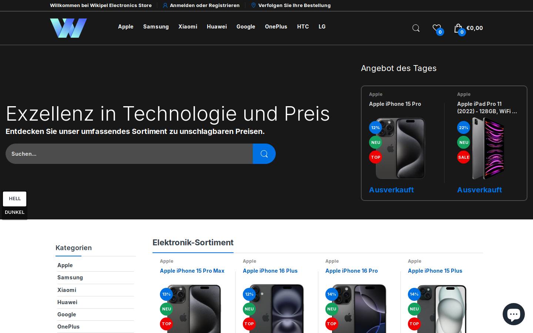Click Ausverkauft under iPad Pro 11

point(479,190)
